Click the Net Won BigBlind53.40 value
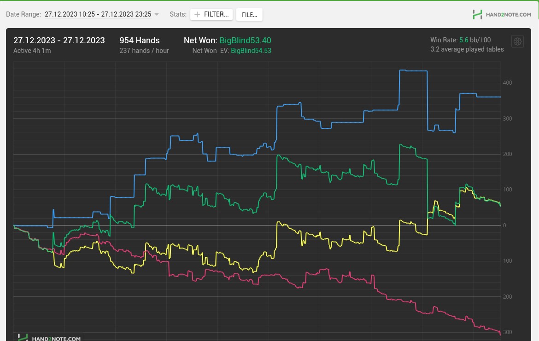This screenshot has width=539, height=341. click(245, 40)
